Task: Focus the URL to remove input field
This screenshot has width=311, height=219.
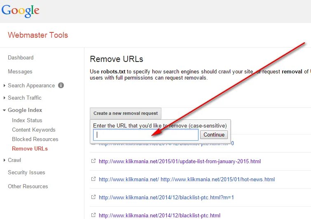Action: [146, 135]
